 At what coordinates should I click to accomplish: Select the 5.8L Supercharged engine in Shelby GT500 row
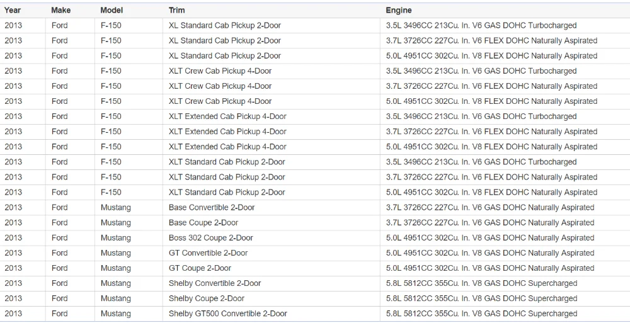pos(481,314)
